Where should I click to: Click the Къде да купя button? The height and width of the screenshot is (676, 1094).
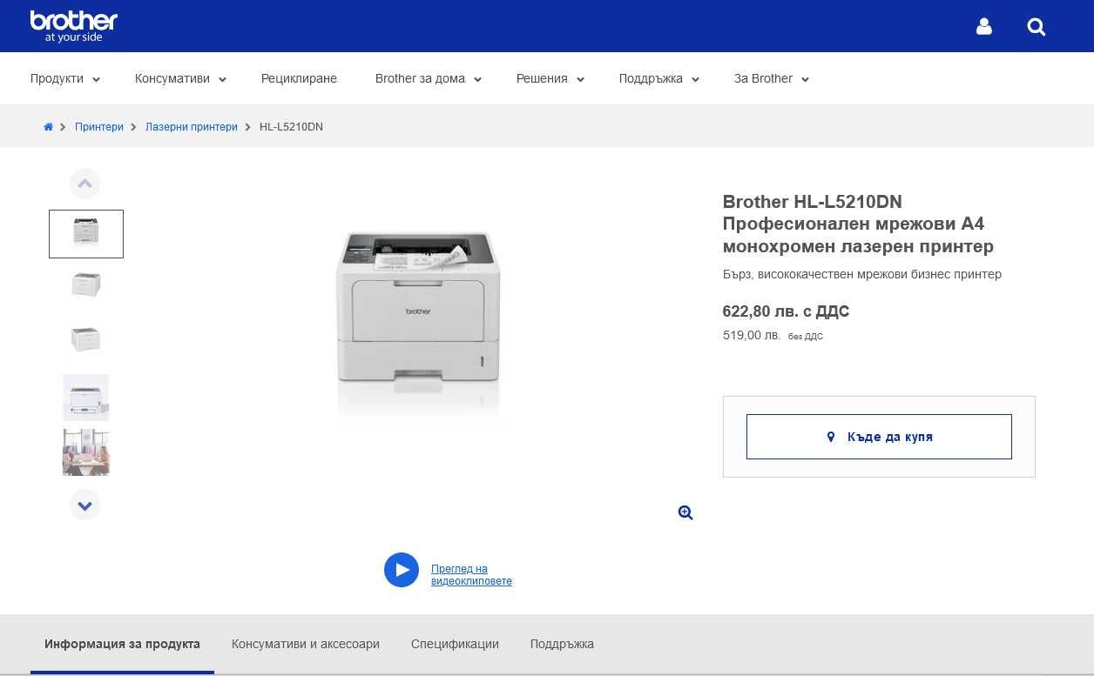tap(879, 437)
